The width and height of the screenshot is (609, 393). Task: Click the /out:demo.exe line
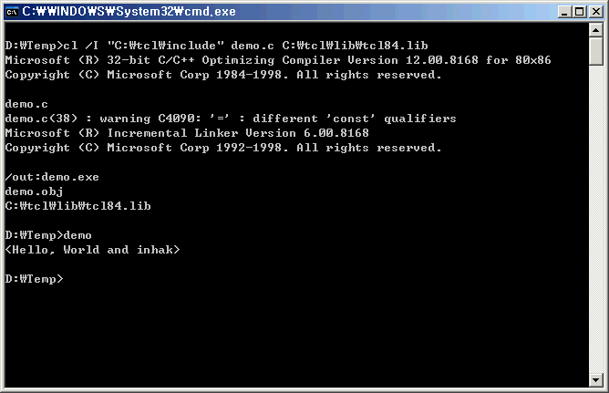52,177
